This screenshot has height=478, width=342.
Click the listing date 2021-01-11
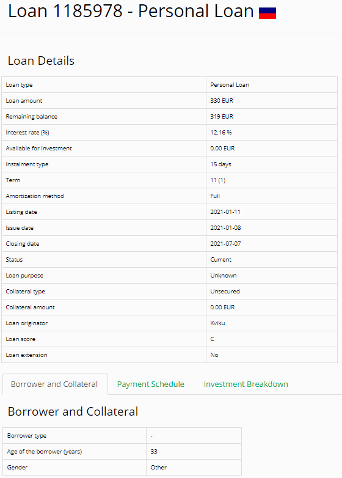pos(225,212)
